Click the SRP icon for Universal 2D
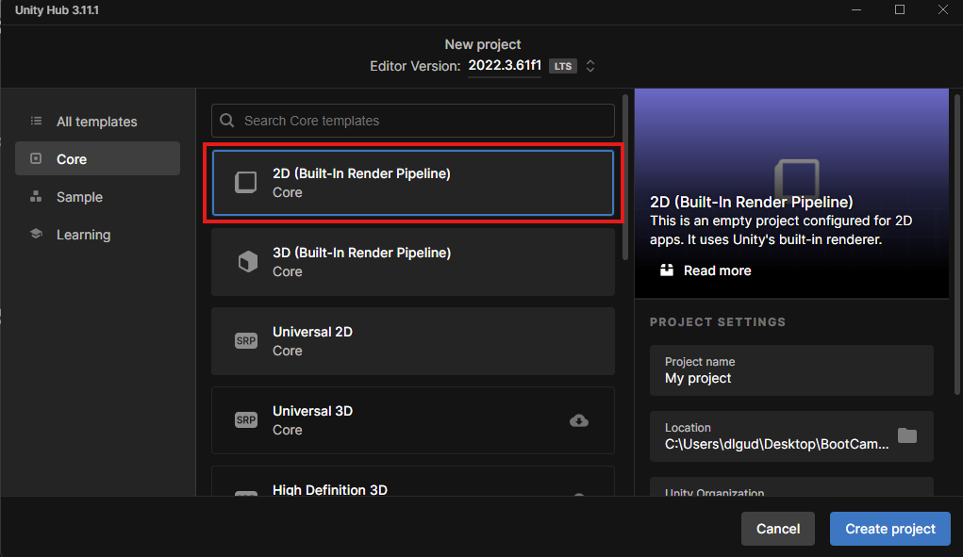Viewport: 963px width, 557px height. pyautogui.click(x=246, y=340)
